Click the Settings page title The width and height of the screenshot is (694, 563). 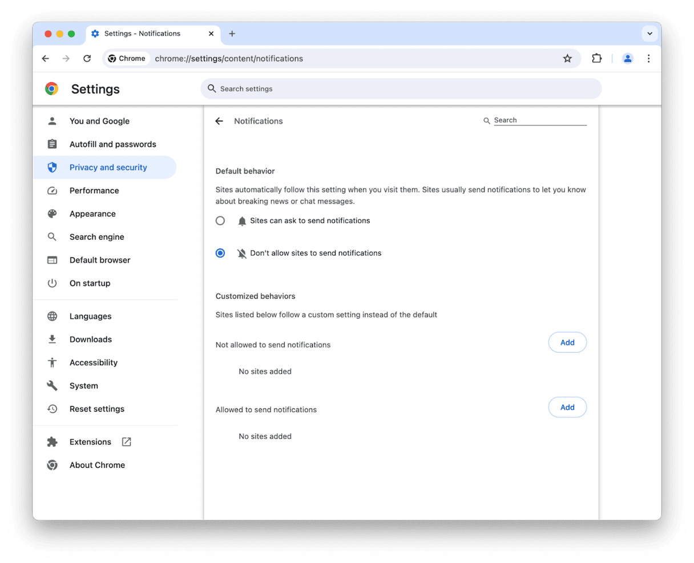95,89
